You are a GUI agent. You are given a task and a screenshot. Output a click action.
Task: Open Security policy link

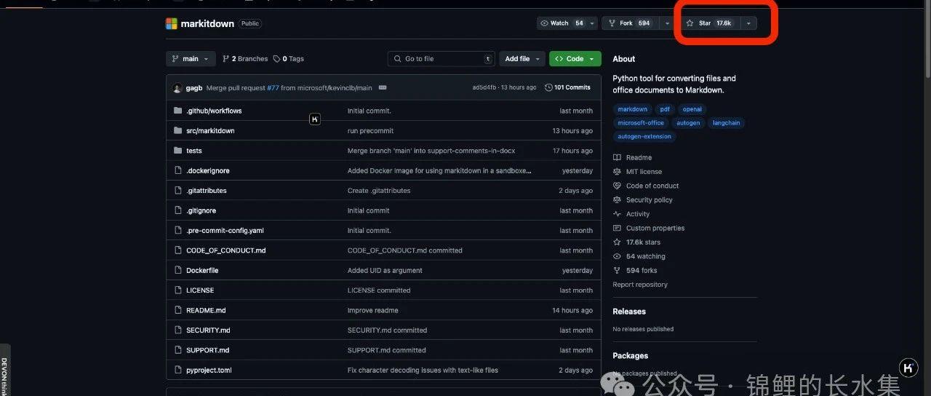pos(643,200)
